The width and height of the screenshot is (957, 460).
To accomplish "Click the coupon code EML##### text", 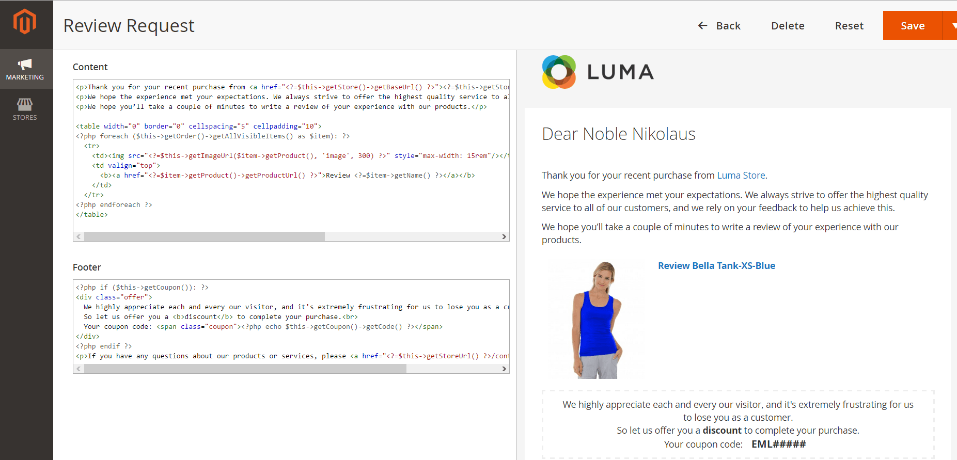I will pos(778,444).
